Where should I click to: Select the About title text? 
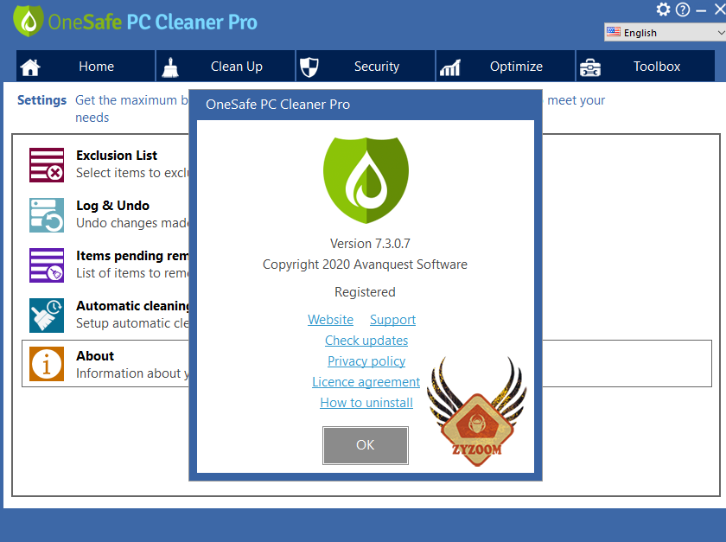point(95,356)
